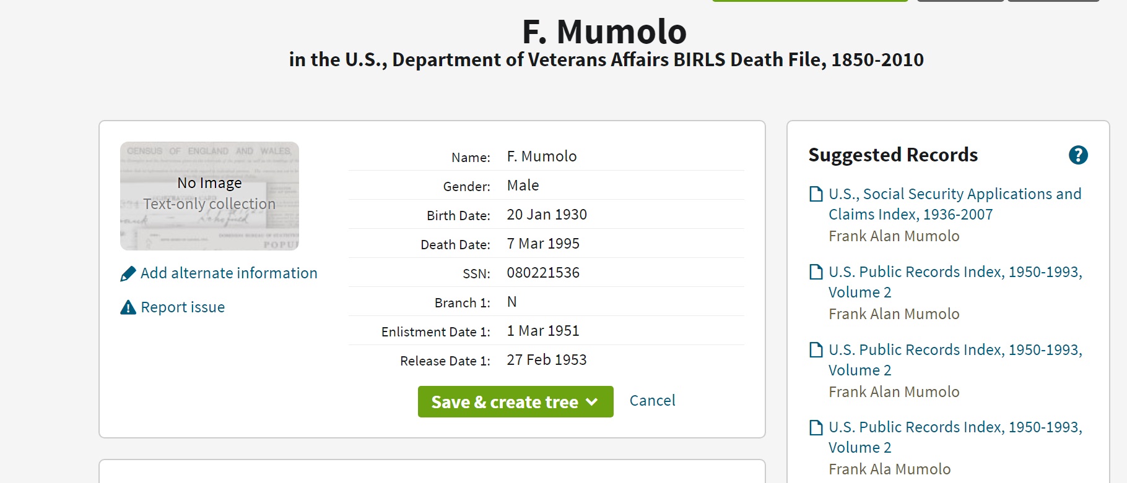Open U.S., Social Security Applications and Claims Index
Image resolution: width=1127 pixels, height=483 pixels.
pos(954,204)
